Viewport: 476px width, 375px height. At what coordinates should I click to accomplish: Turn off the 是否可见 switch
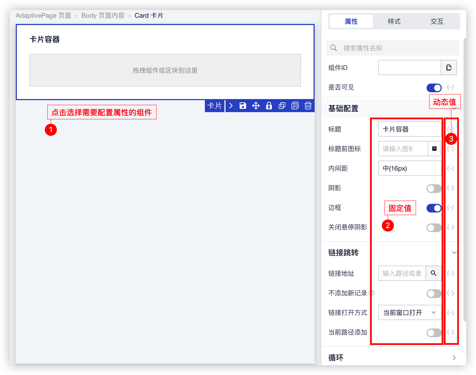[434, 88]
